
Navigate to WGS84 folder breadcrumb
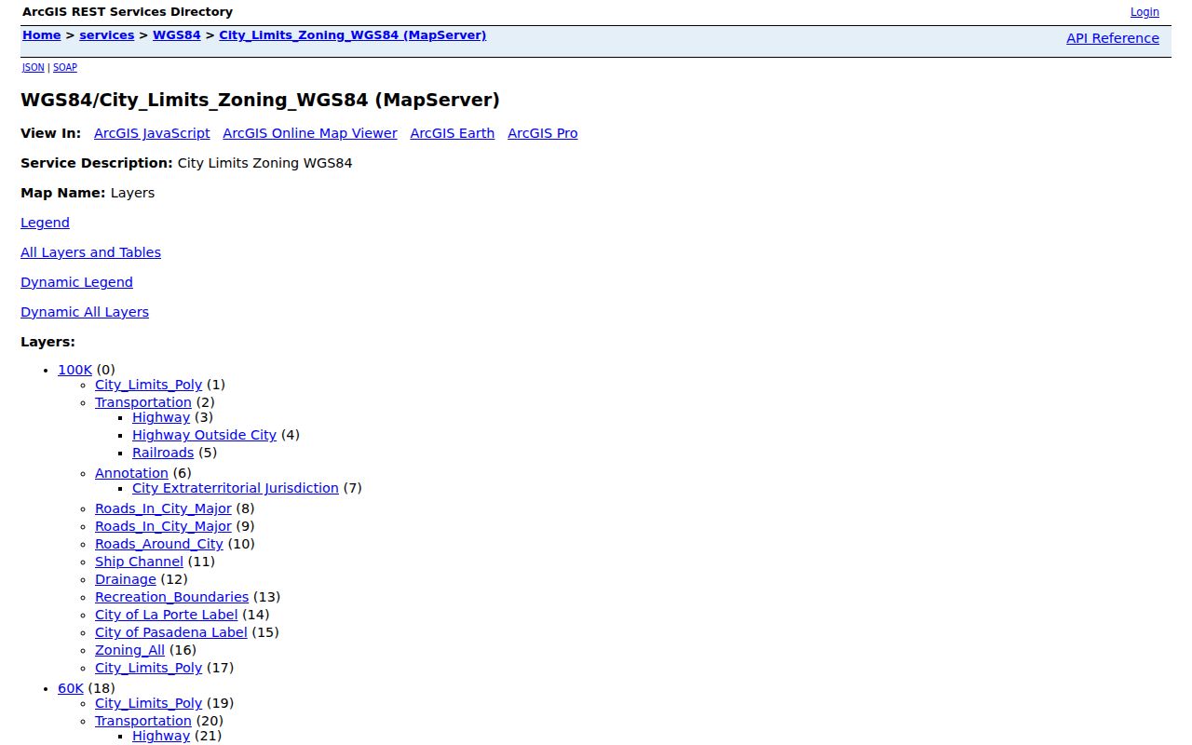pyautogui.click(x=176, y=35)
